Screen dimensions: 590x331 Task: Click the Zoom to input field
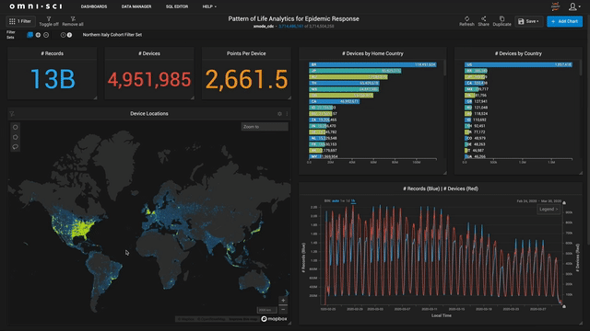pyautogui.click(x=265, y=127)
